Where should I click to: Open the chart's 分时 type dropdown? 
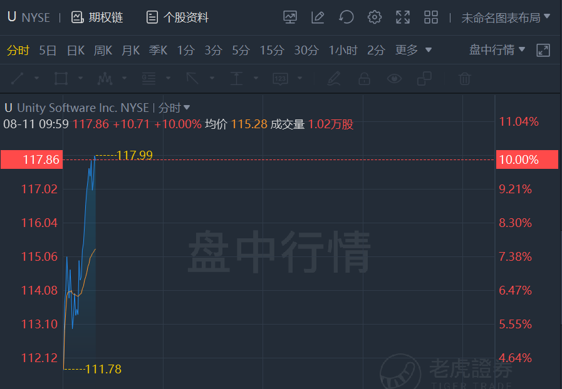coord(174,108)
